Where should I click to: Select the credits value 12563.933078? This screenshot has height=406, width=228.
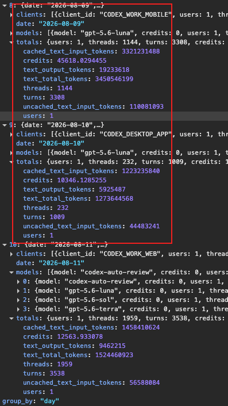[x=80, y=337]
